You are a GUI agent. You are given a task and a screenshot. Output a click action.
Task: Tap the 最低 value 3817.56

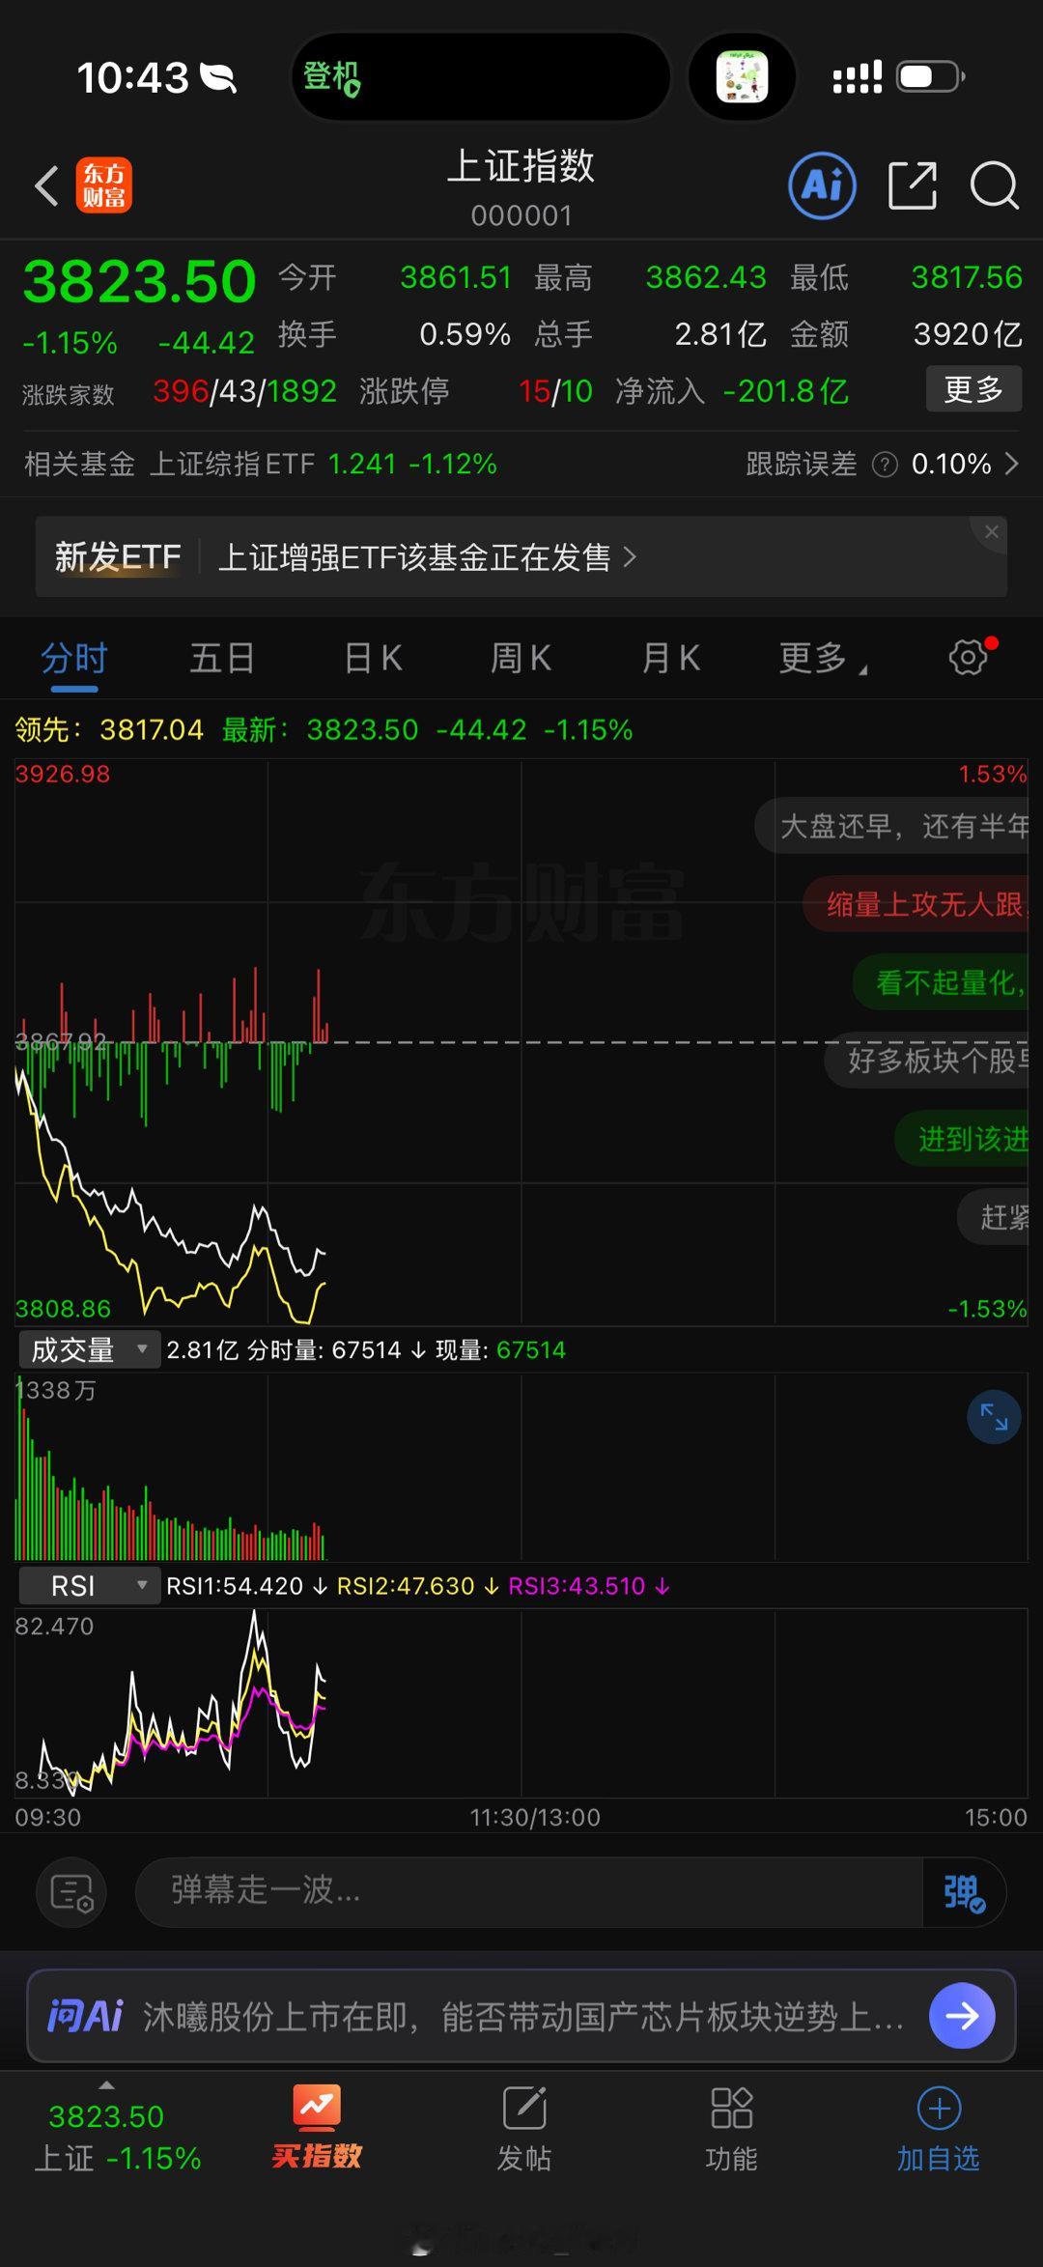click(x=967, y=278)
